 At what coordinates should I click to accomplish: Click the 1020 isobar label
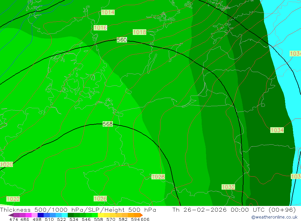click(7, 164)
